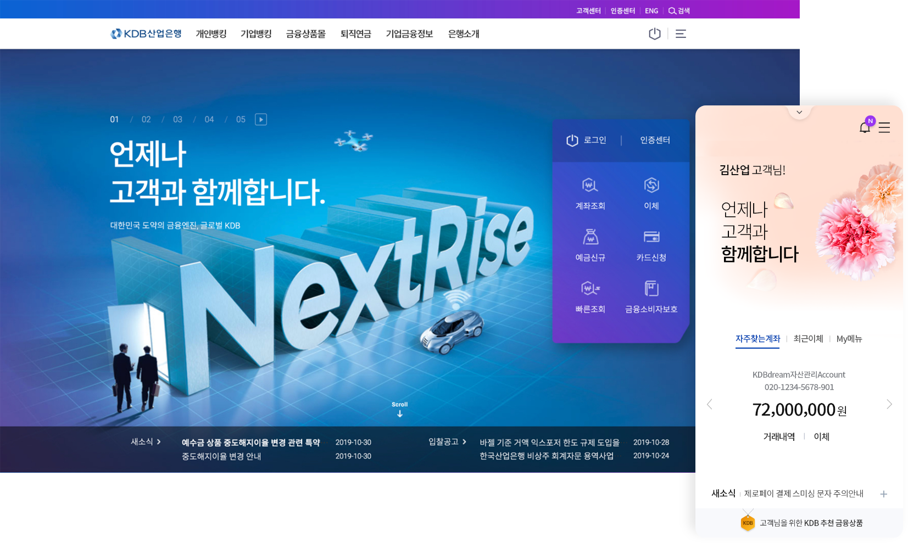
Task: Click the 대한민국 도약의 금융엔진, 글로벌 KDB tagline
Action: pos(175,226)
